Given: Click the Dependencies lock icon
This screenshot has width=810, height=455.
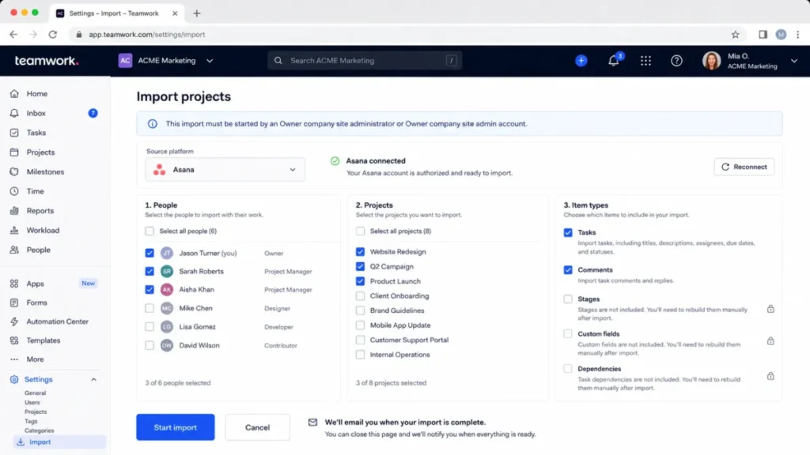Looking at the screenshot, I should point(770,376).
